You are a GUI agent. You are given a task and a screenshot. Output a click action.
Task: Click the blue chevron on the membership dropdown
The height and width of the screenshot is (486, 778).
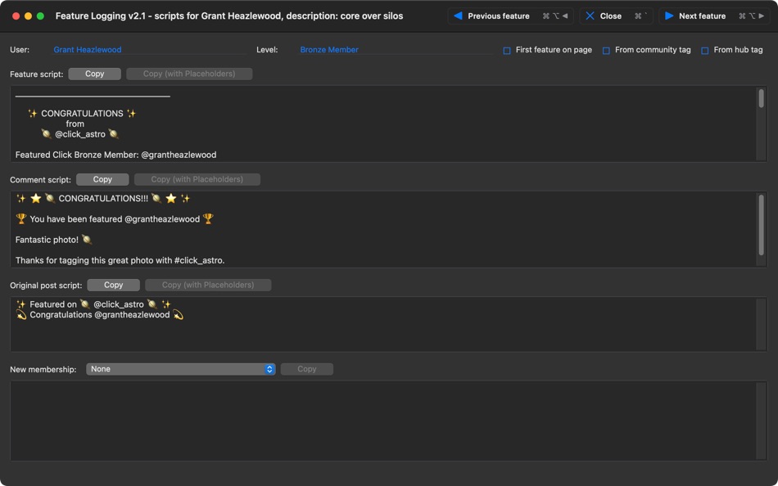coord(269,369)
